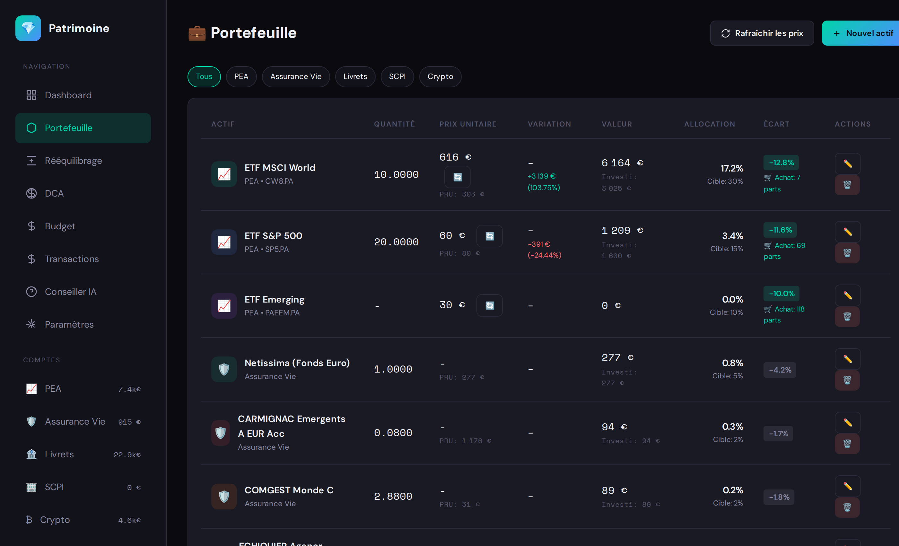The height and width of the screenshot is (546, 899).
Task: Switch to the PEA filter tab
Action: 241,77
